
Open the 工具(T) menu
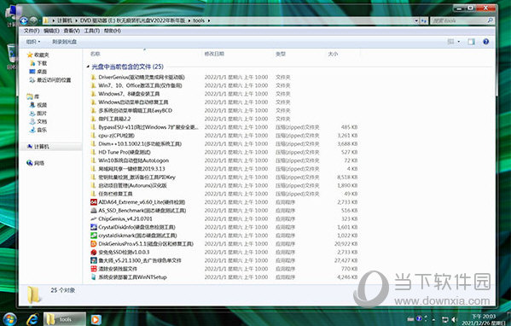[92, 31]
